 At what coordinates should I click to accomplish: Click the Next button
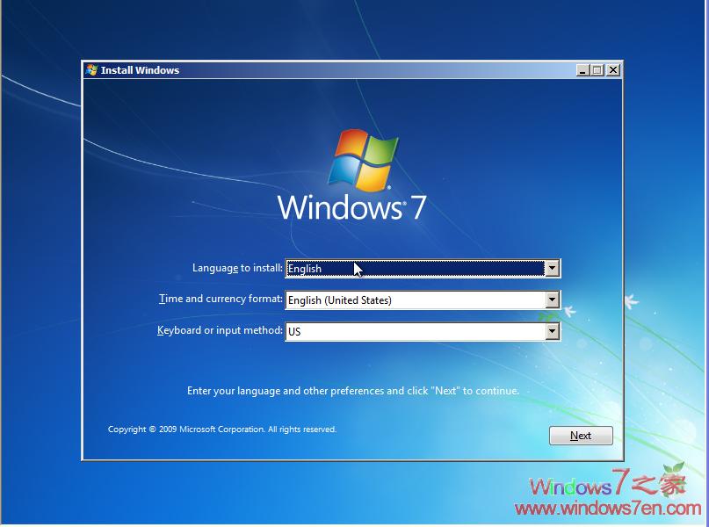[x=581, y=435]
